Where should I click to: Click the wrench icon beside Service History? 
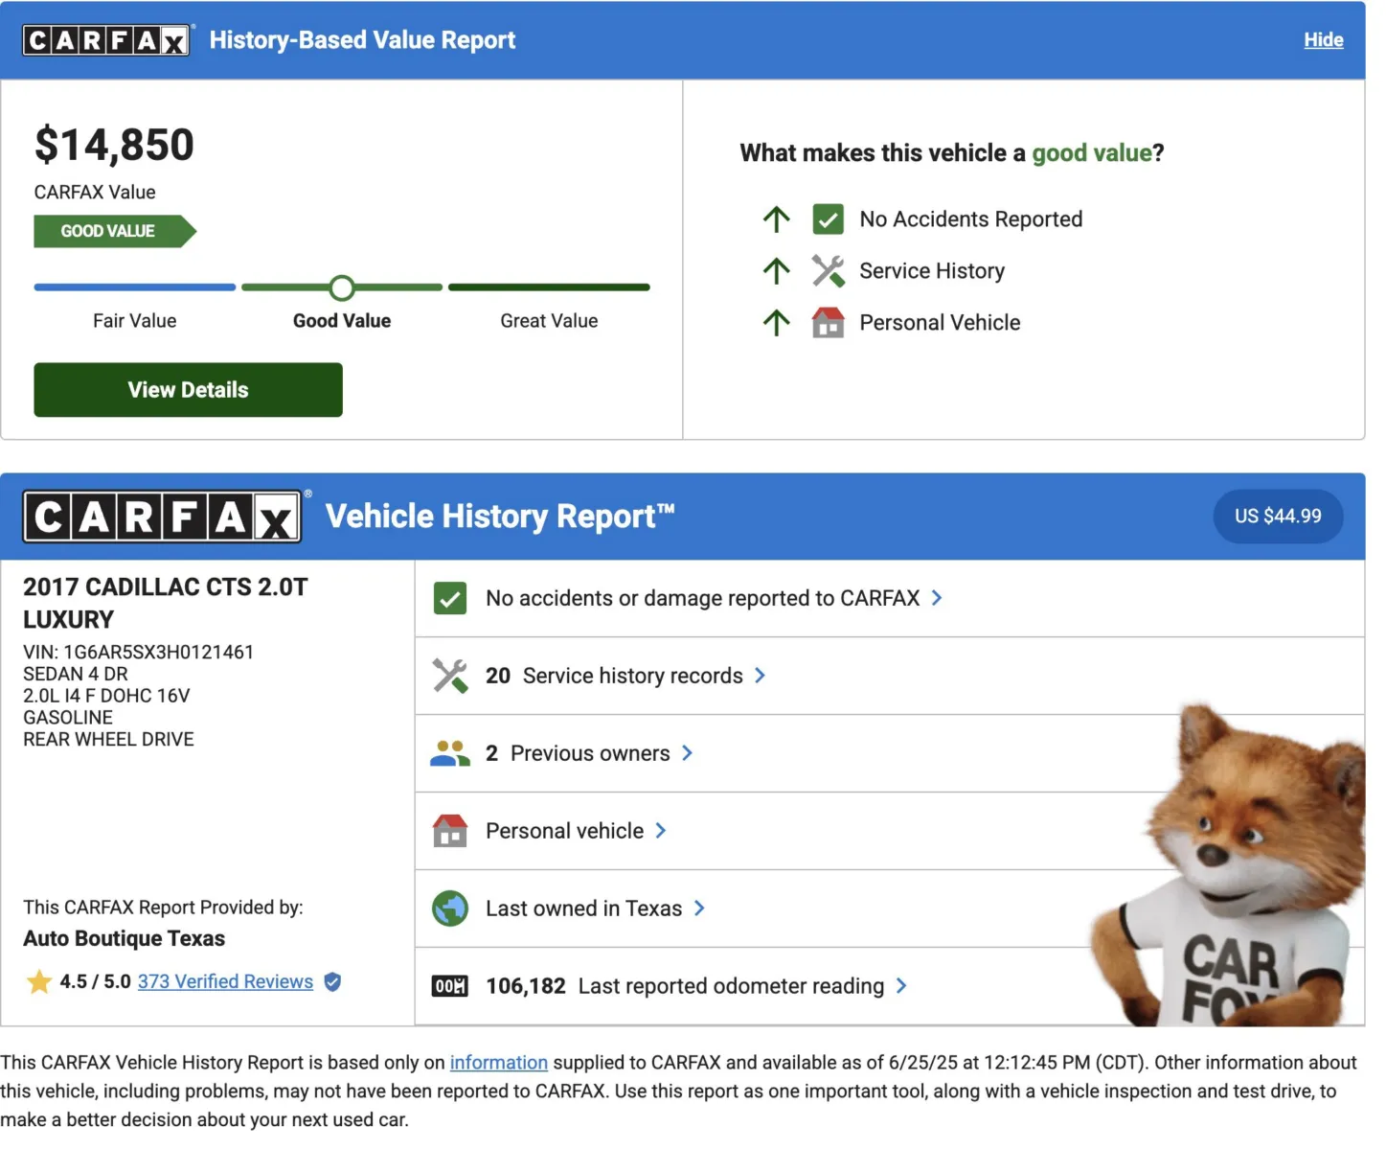[x=828, y=271]
